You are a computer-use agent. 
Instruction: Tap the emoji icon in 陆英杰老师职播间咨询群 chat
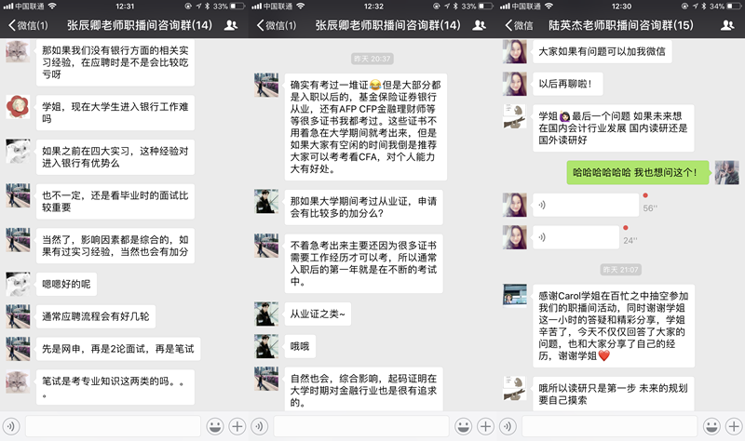(711, 426)
